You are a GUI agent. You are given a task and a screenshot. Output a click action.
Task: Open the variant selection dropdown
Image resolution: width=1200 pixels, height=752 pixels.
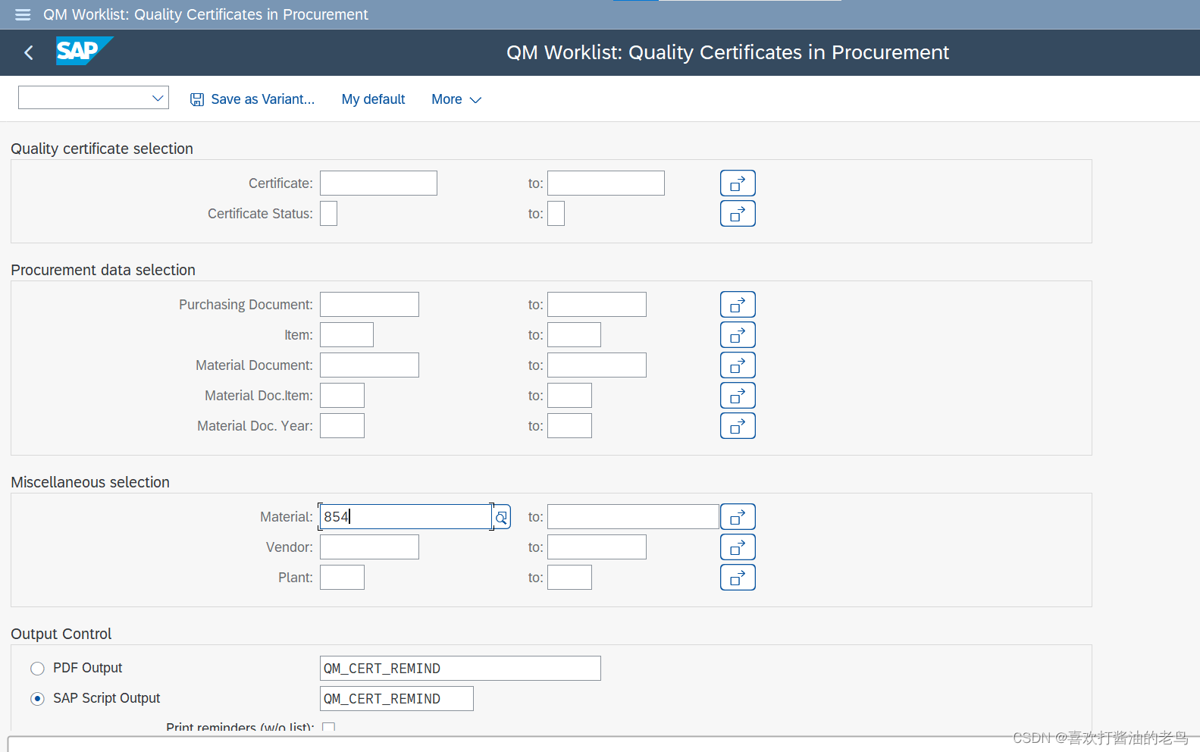click(93, 98)
